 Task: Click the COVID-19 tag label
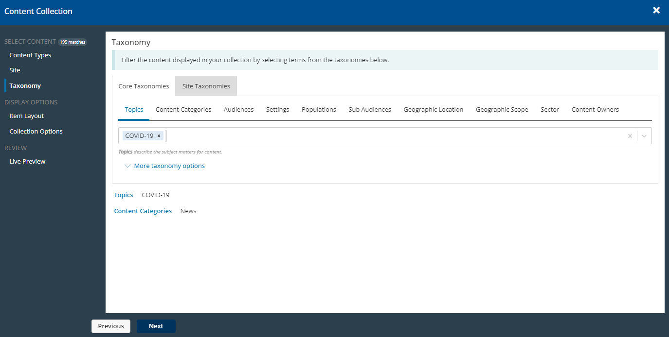139,136
